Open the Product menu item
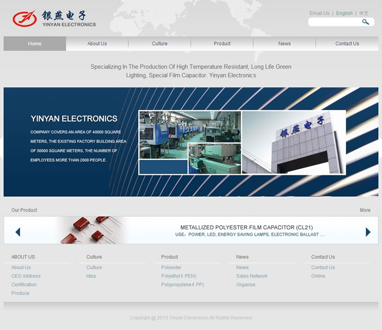The width and height of the screenshot is (382, 330). pyautogui.click(x=222, y=43)
